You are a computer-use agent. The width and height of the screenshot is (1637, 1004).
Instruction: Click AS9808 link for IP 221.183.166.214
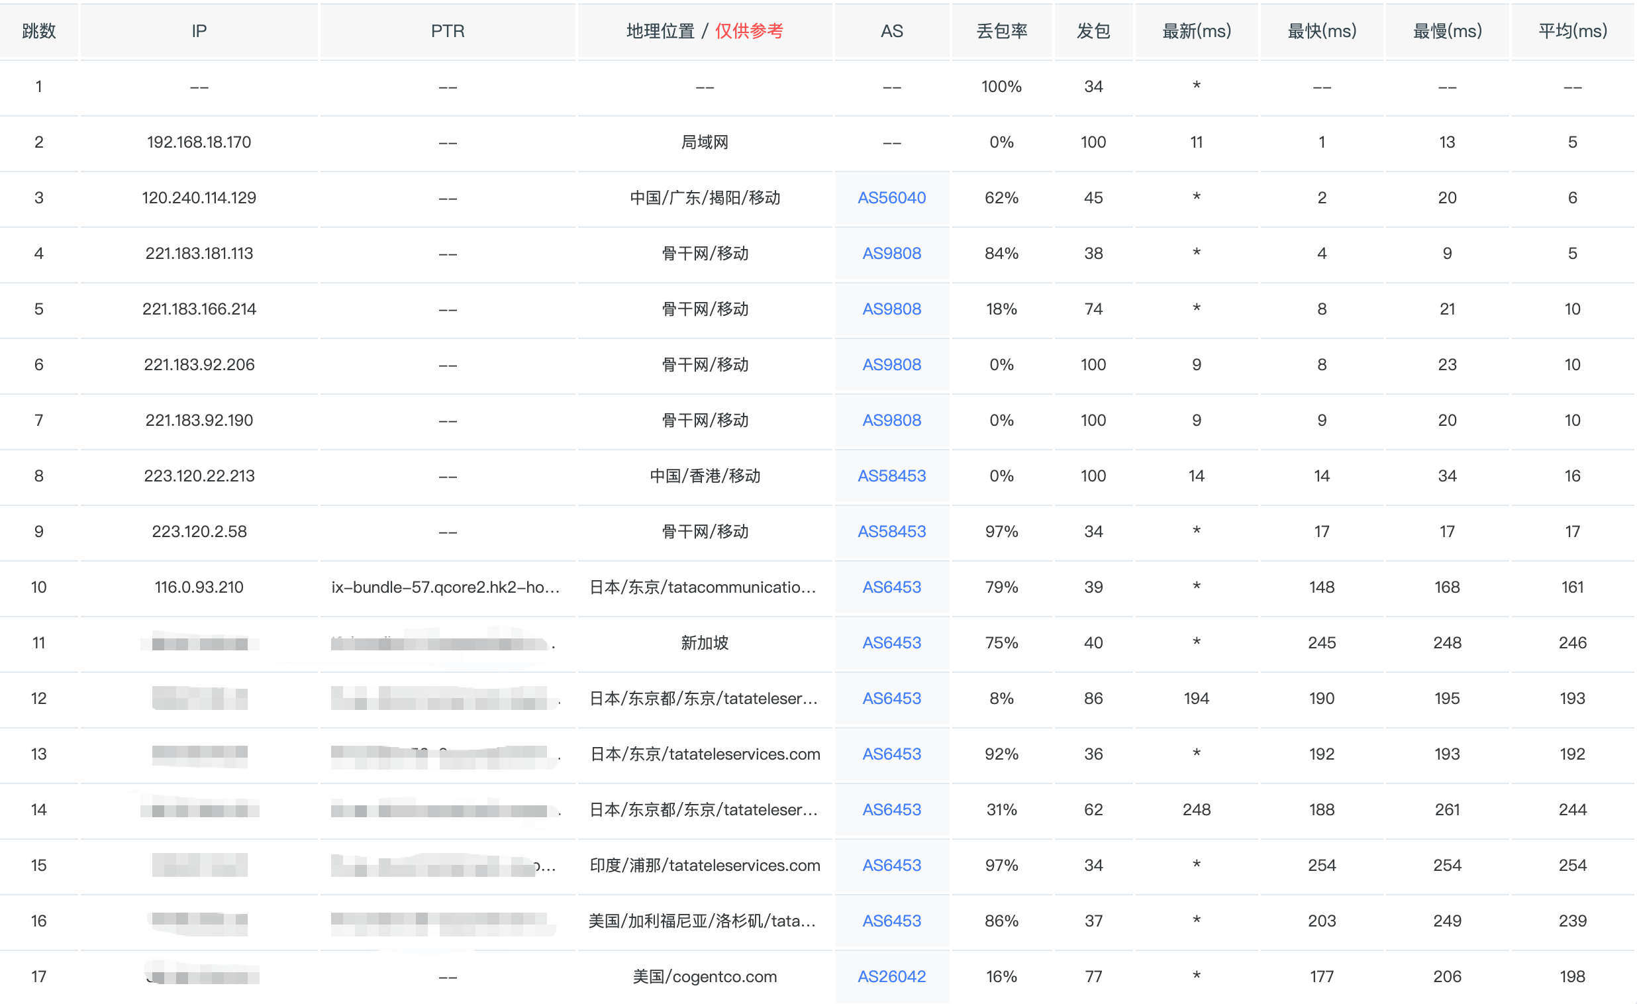891,310
